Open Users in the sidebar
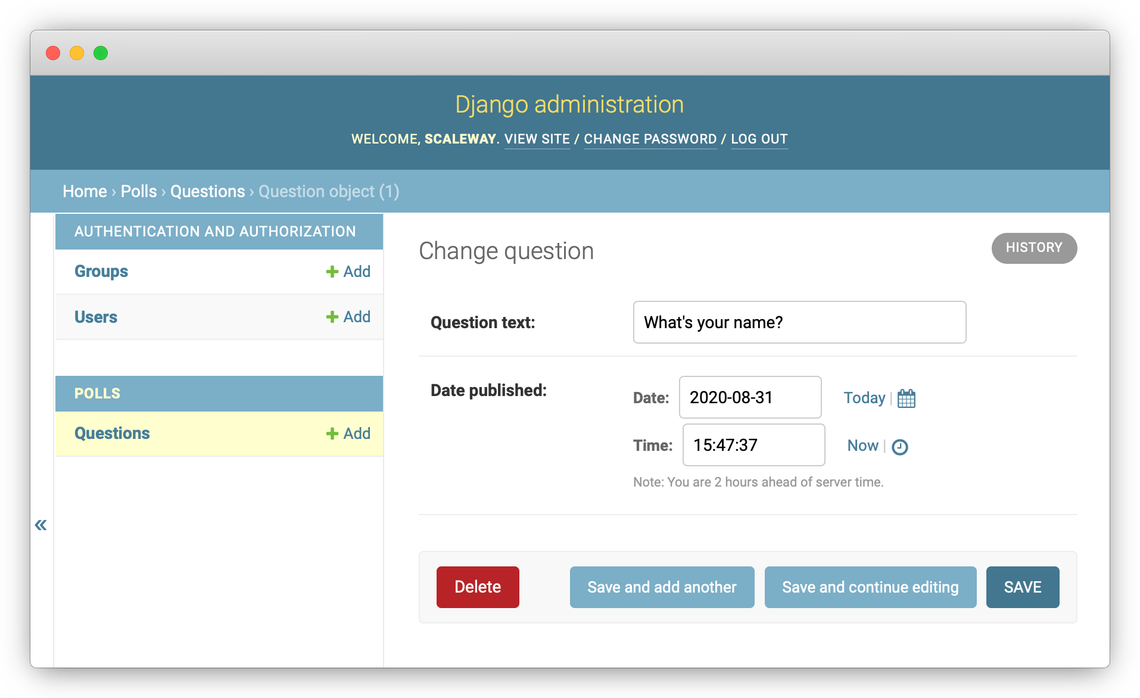The height and width of the screenshot is (698, 1140). (96, 317)
